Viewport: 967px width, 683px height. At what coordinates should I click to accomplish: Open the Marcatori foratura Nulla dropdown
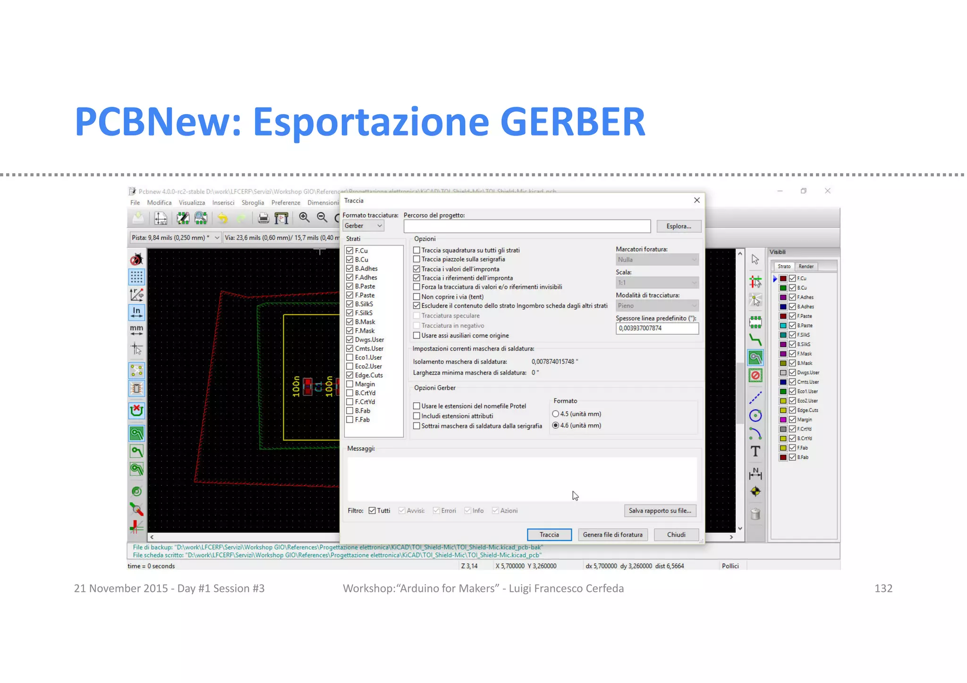tap(657, 260)
